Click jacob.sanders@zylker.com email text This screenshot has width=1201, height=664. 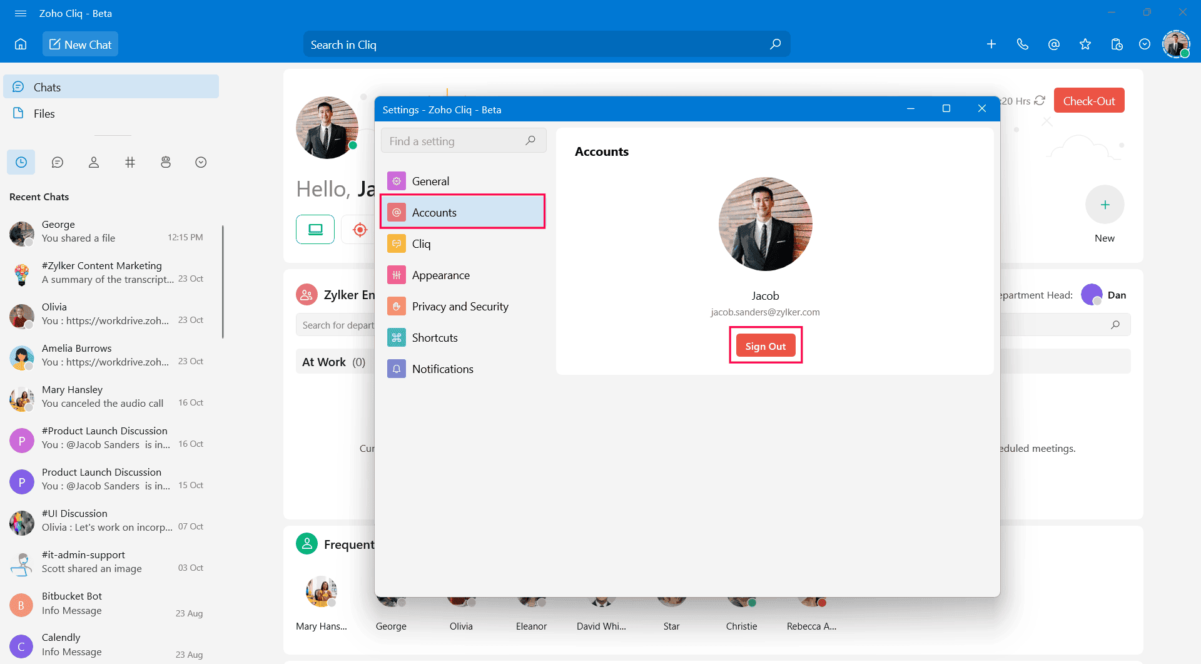pos(765,312)
